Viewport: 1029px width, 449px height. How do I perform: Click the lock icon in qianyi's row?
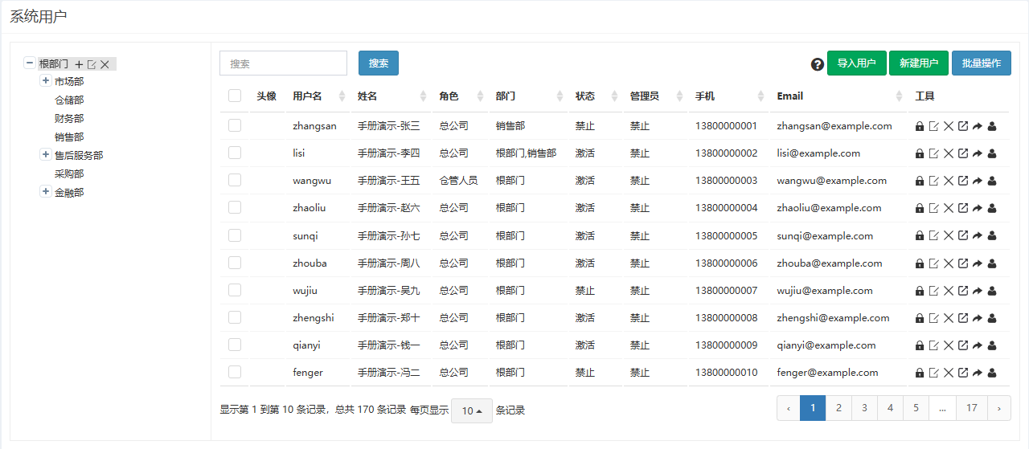tap(920, 345)
